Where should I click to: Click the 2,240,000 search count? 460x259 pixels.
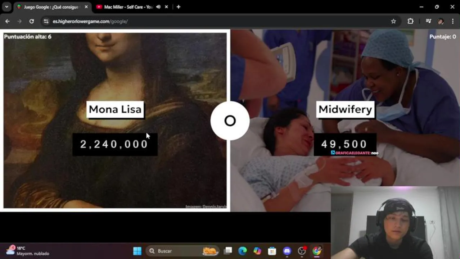point(115,144)
